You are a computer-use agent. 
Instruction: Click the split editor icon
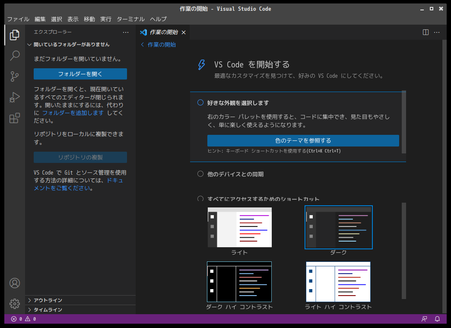tap(426, 32)
